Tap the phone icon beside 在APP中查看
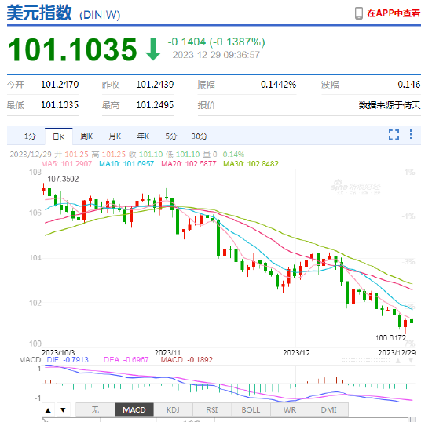 click(359, 13)
